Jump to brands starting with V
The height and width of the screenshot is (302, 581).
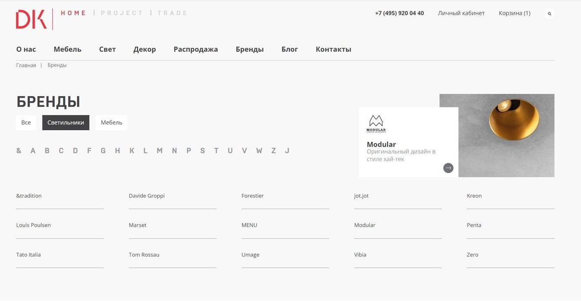tap(245, 151)
